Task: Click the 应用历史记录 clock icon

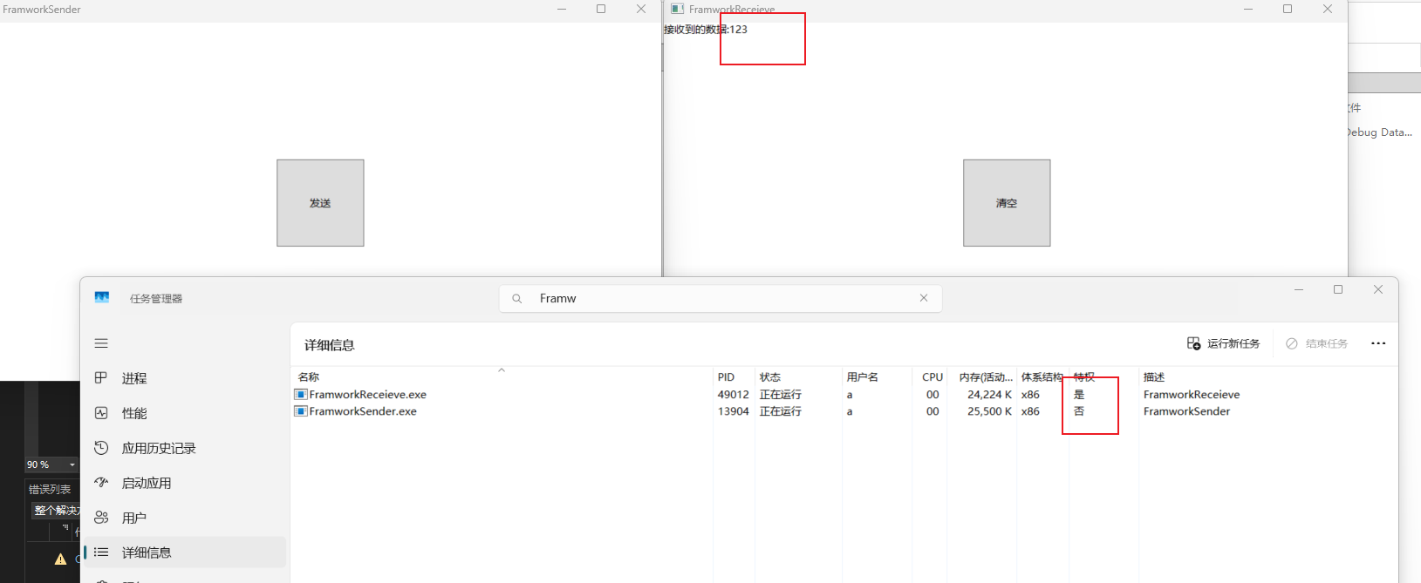Action: tap(101, 448)
